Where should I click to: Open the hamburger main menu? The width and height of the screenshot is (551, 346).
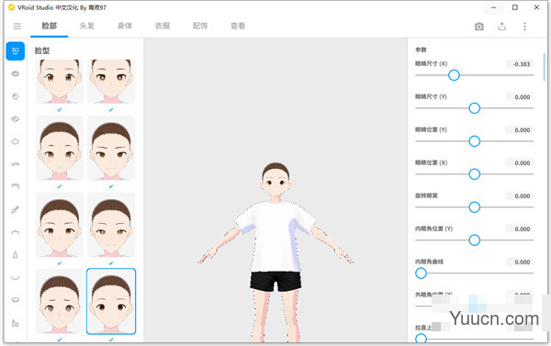pos(17,26)
